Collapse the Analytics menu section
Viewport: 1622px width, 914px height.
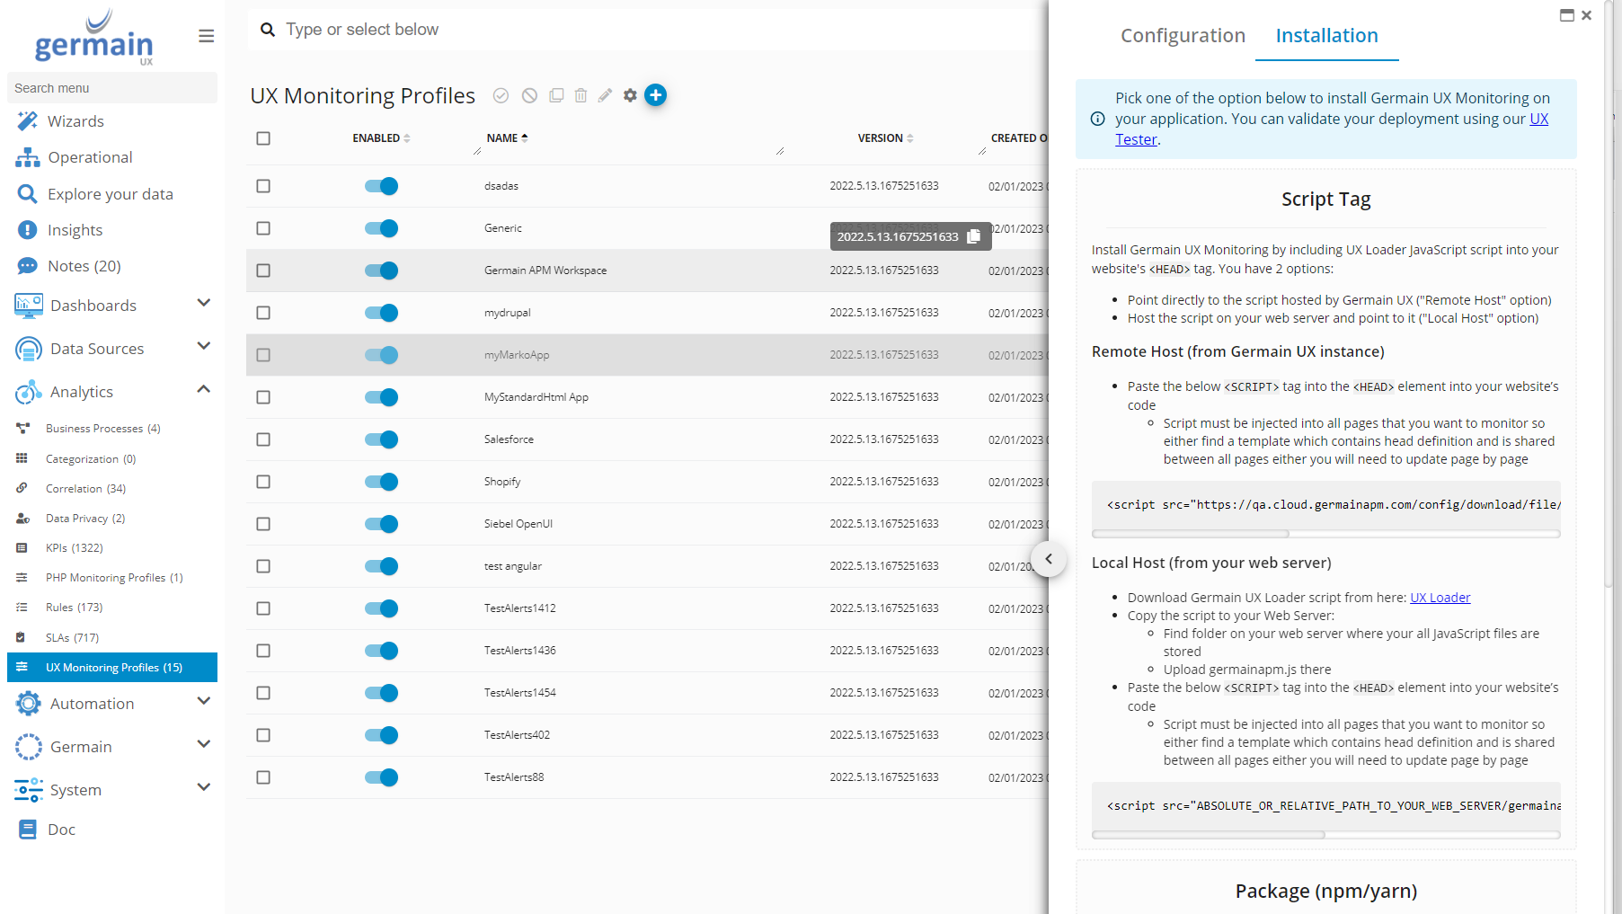click(203, 390)
